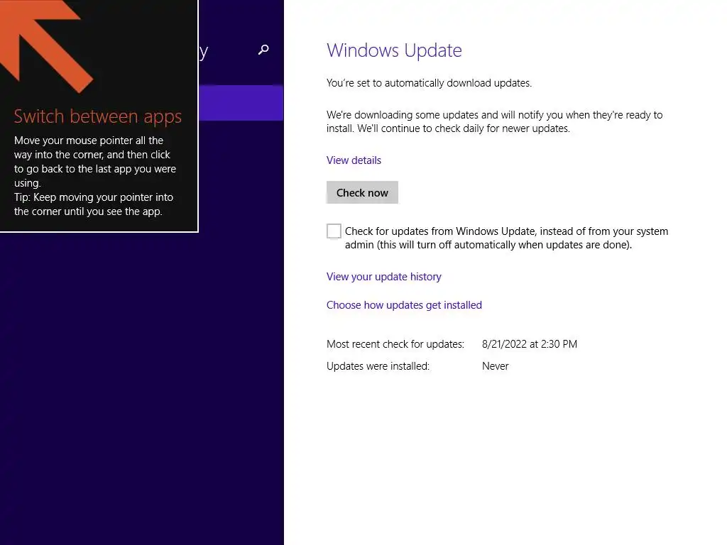Image resolution: width=727 pixels, height=545 pixels.
Task: Click the Move your mouse pointer tip paragraph
Action: click(x=94, y=176)
